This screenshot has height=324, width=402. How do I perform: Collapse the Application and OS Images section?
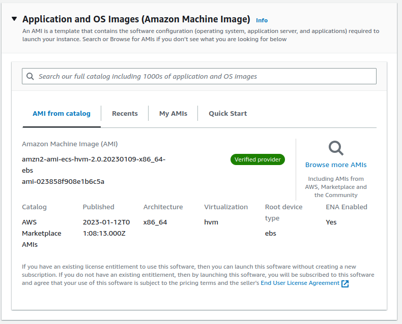coord(14,19)
